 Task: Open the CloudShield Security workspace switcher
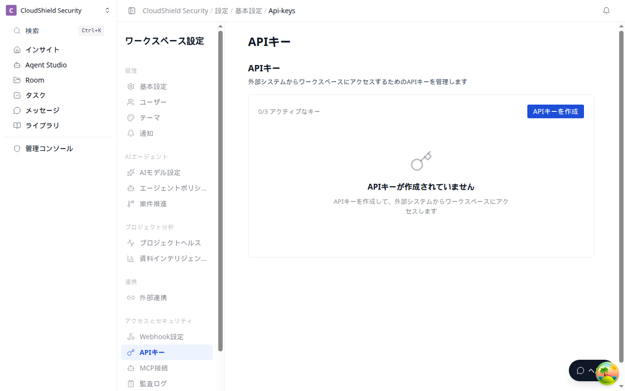pos(58,10)
